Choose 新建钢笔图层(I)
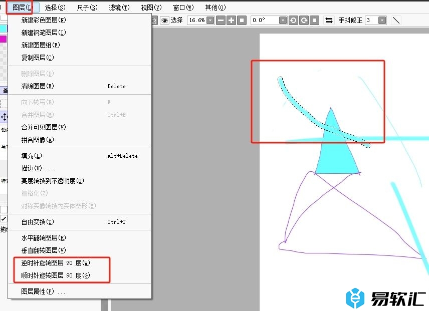The width and height of the screenshot is (429, 311). (x=80, y=33)
